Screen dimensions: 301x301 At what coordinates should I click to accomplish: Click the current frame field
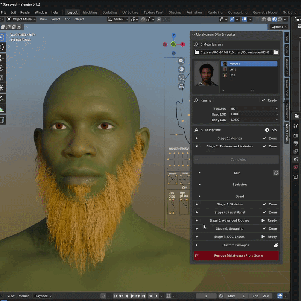tap(206, 296)
